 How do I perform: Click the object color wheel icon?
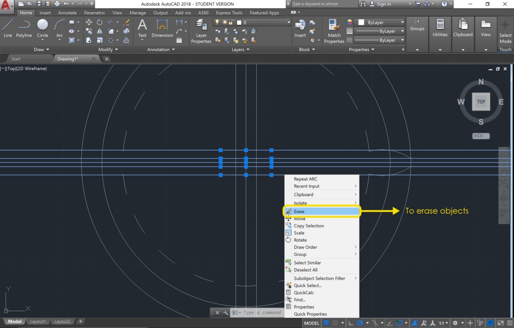coord(349,22)
